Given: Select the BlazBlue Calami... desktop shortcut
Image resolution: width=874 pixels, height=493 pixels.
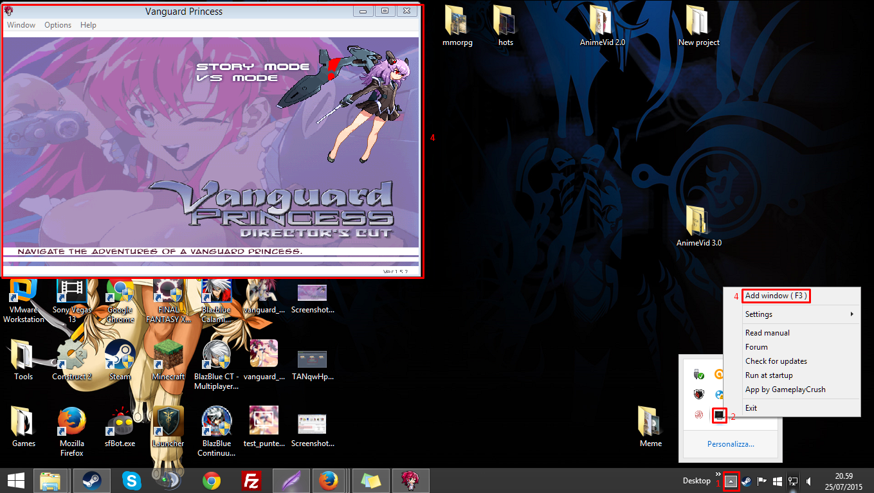Looking at the screenshot, I should click(217, 302).
